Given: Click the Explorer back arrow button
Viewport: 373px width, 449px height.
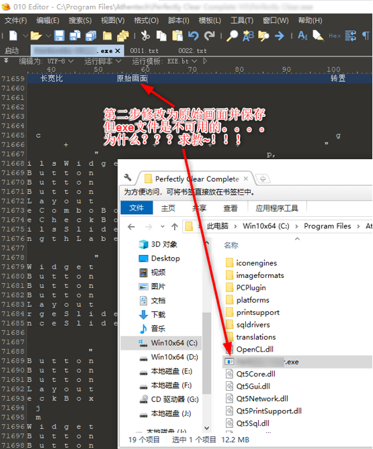Looking at the screenshot, I should pos(131,227).
